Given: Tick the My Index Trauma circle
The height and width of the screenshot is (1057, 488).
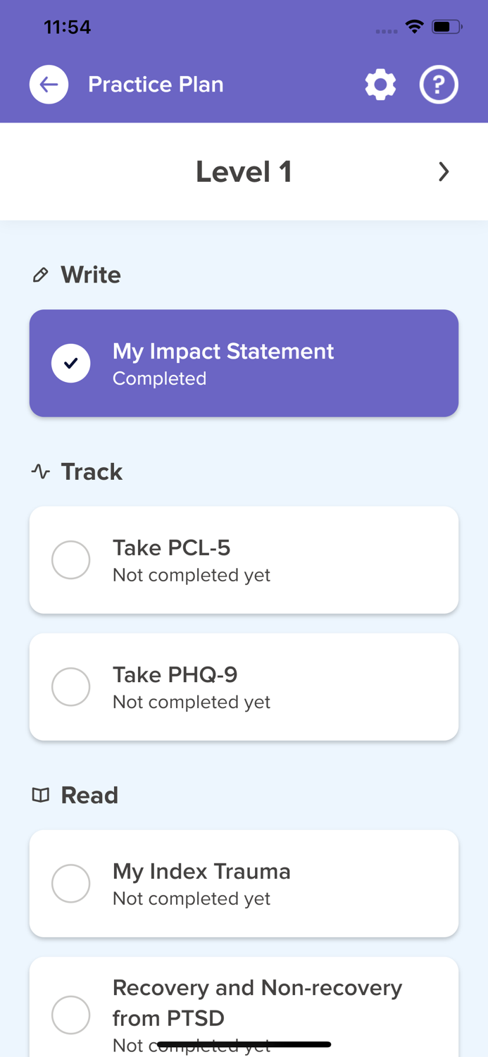Looking at the screenshot, I should 71,884.
